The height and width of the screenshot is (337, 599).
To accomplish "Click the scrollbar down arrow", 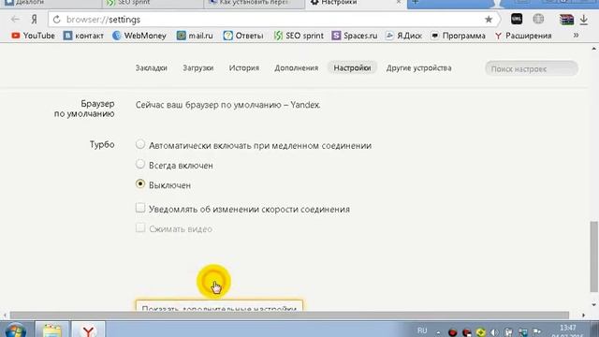I will coord(593,305).
